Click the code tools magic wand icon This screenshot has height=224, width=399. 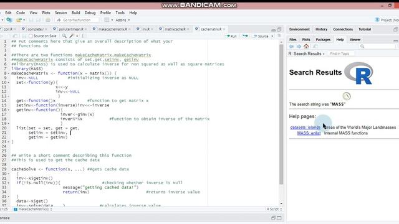pyautogui.click(x=72, y=36)
